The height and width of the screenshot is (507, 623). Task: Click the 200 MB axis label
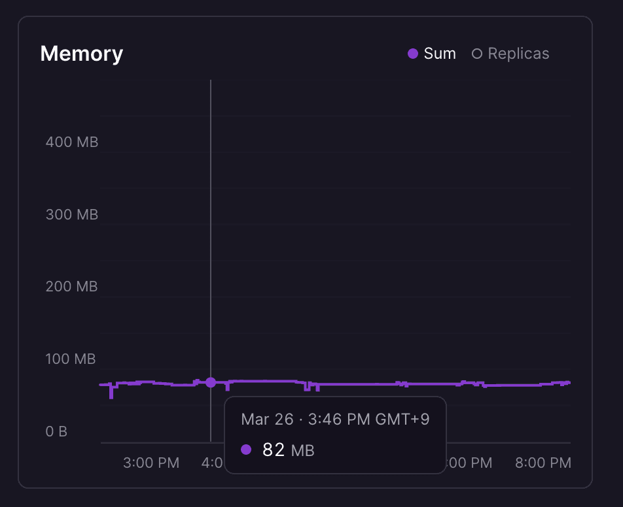click(72, 286)
